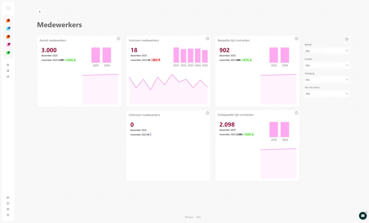Click the 2026 bar in Onbepaalde tijd contracten
The height and width of the screenshot is (223, 369).
[x=285, y=129]
